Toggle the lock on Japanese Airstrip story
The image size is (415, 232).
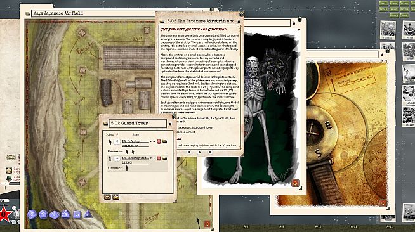(x=239, y=21)
